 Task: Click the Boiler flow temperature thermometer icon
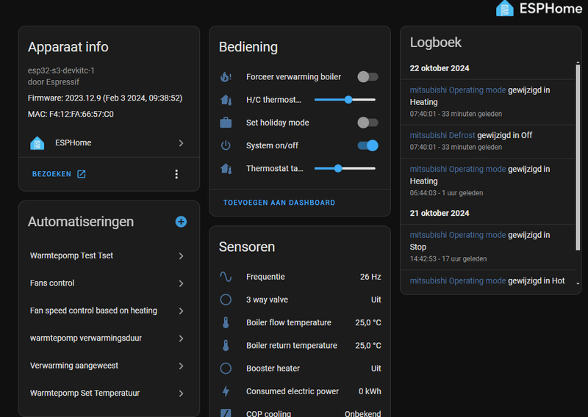tap(226, 322)
